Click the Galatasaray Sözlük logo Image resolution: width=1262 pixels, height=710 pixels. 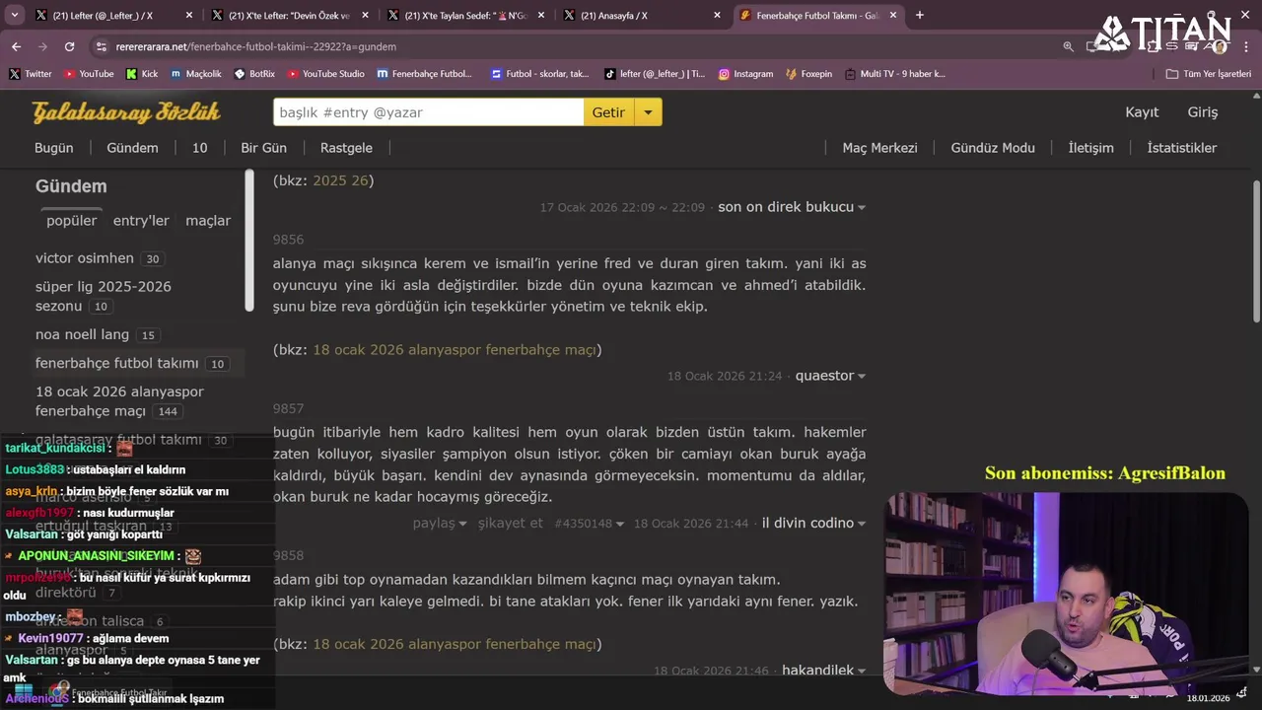(126, 112)
